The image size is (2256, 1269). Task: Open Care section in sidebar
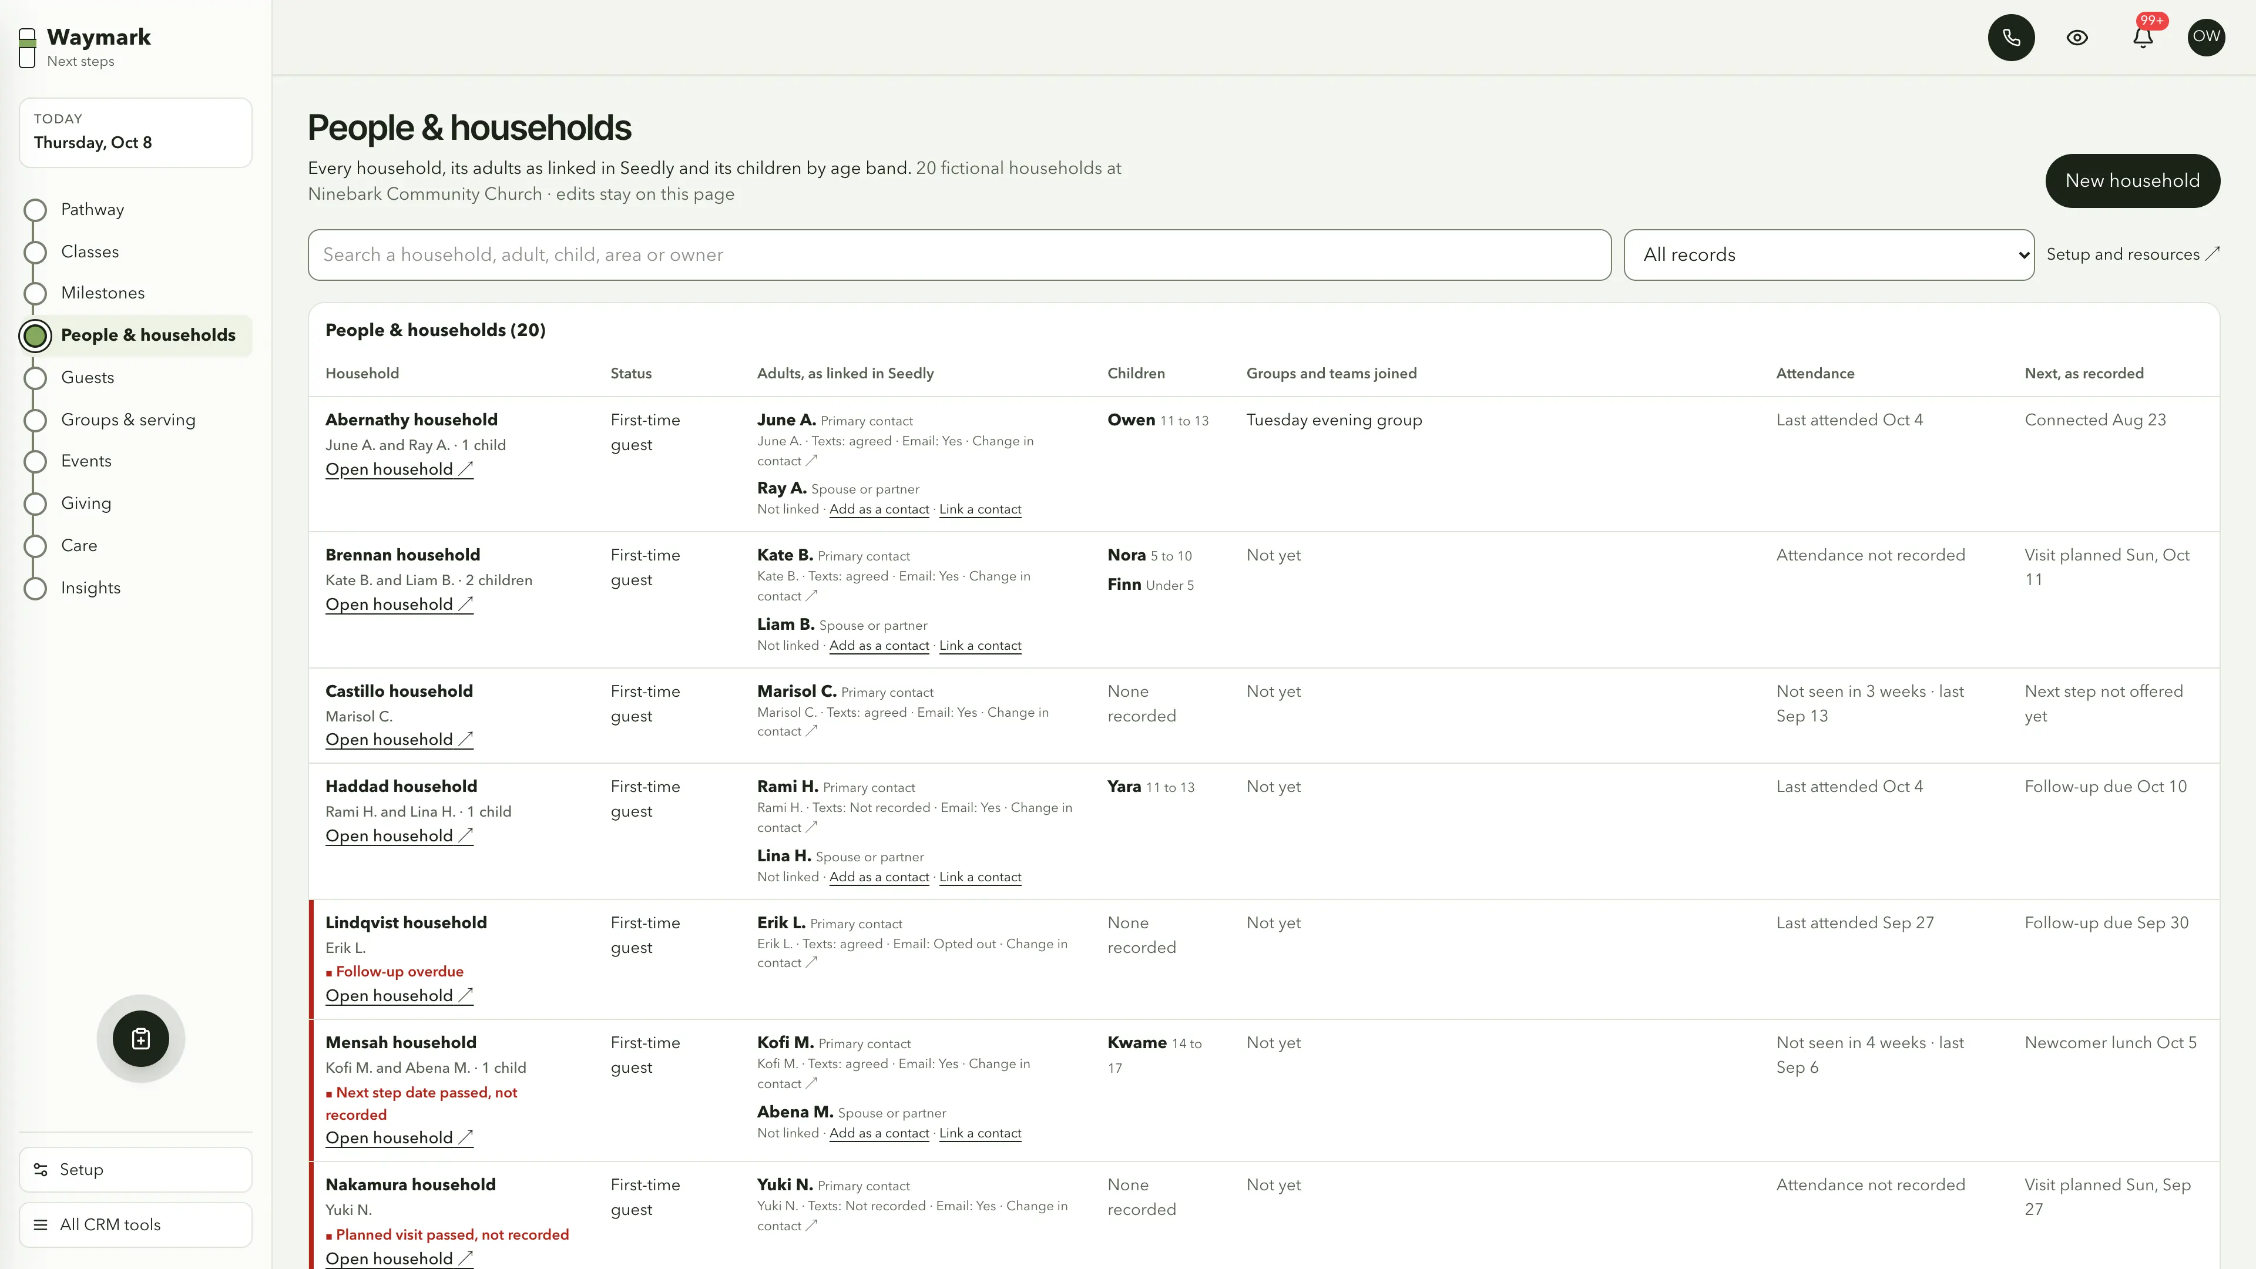tap(80, 545)
